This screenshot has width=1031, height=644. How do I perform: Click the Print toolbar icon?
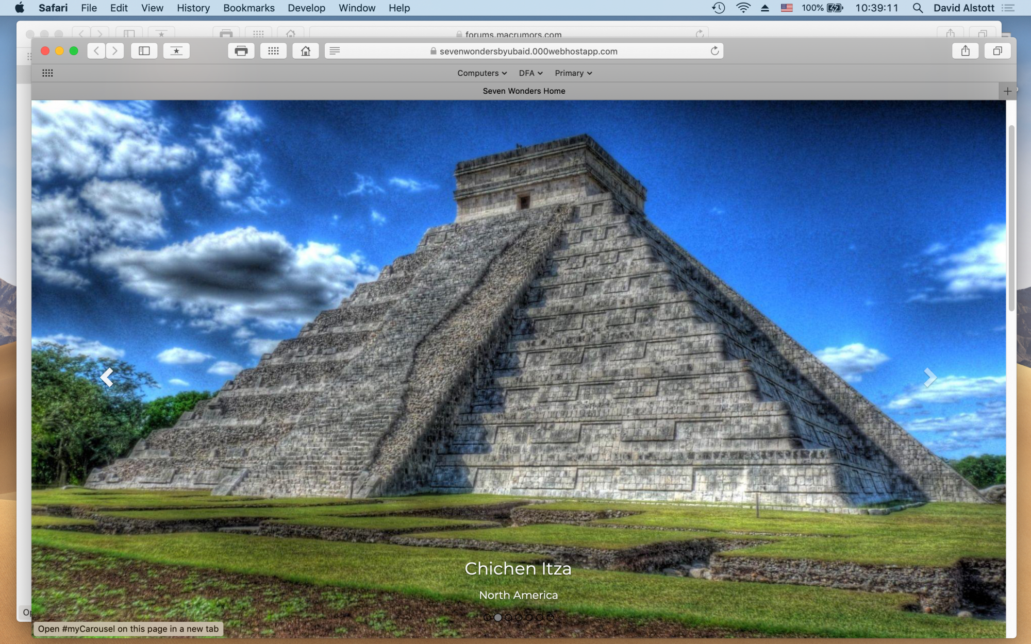click(x=241, y=51)
